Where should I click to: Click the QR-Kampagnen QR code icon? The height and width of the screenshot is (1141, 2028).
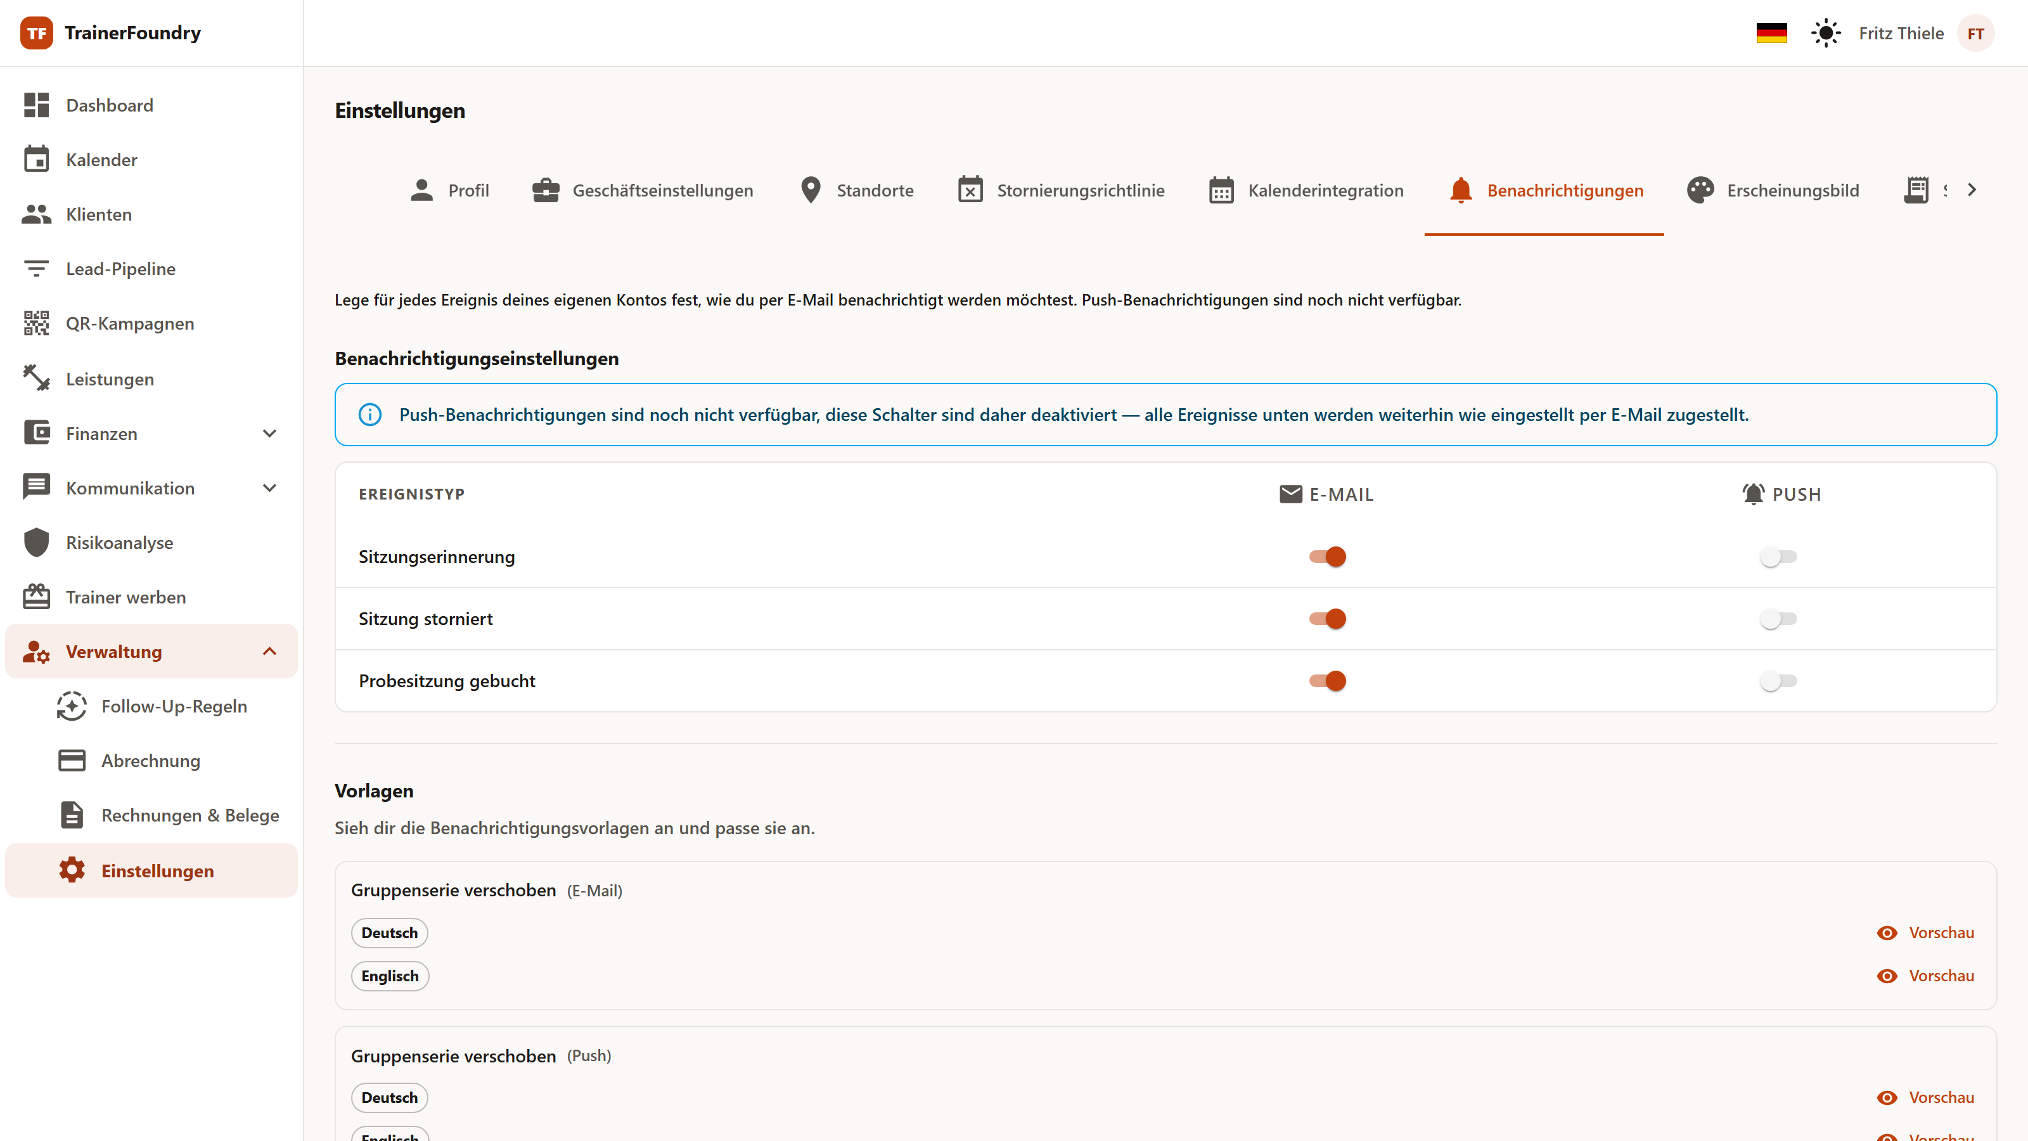pos(36,323)
